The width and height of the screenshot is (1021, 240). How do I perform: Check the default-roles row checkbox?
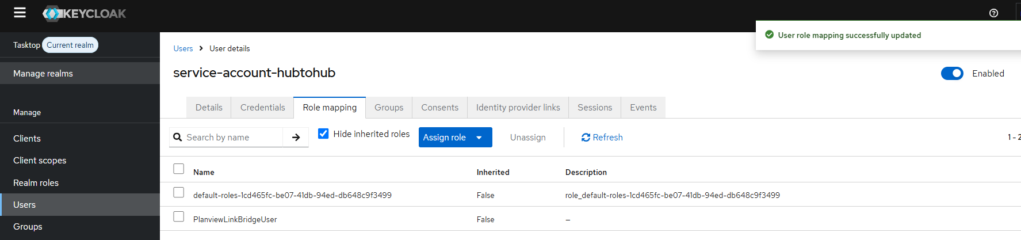[179, 192]
